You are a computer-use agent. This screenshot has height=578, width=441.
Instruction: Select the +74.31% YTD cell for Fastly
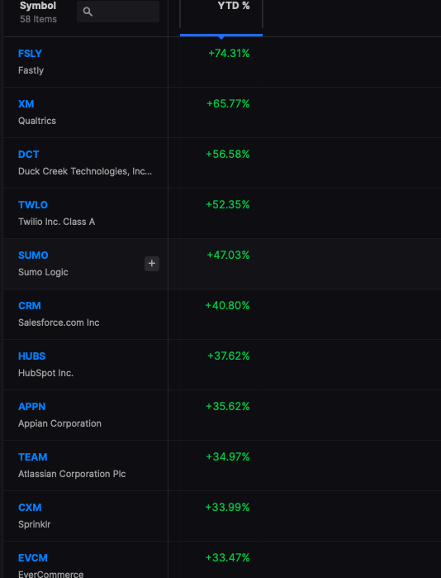229,54
